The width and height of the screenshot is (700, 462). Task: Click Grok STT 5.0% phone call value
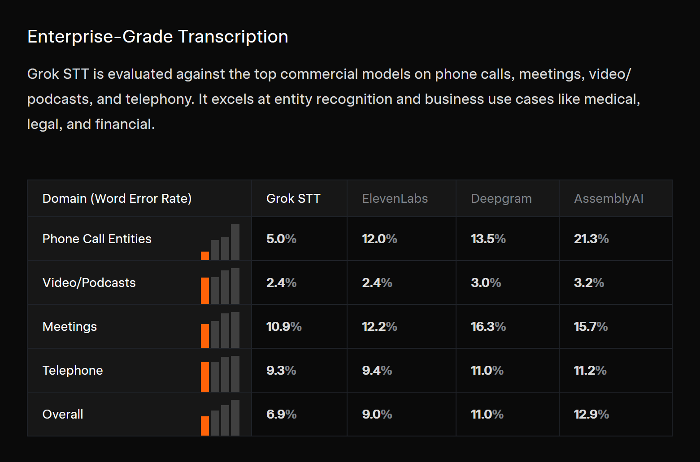coord(281,239)
